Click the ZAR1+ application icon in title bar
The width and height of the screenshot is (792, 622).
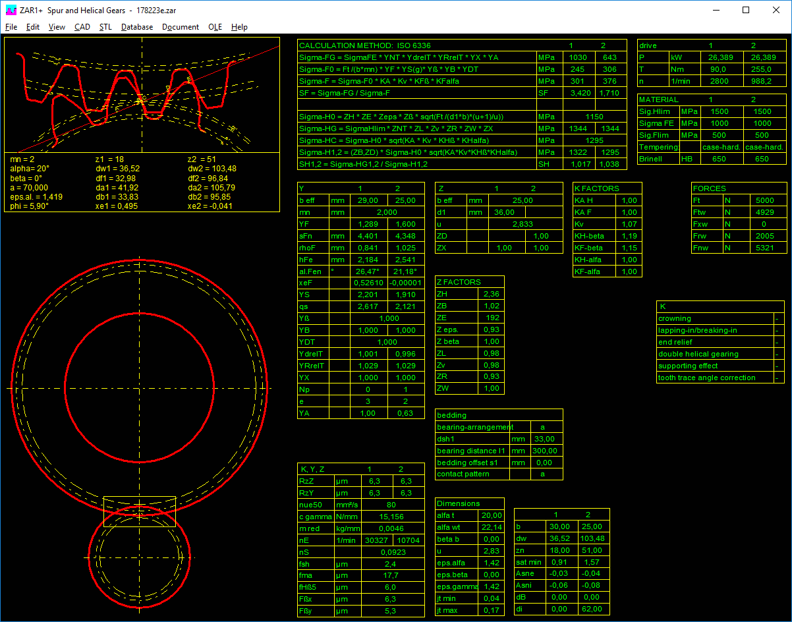point(10,11)
